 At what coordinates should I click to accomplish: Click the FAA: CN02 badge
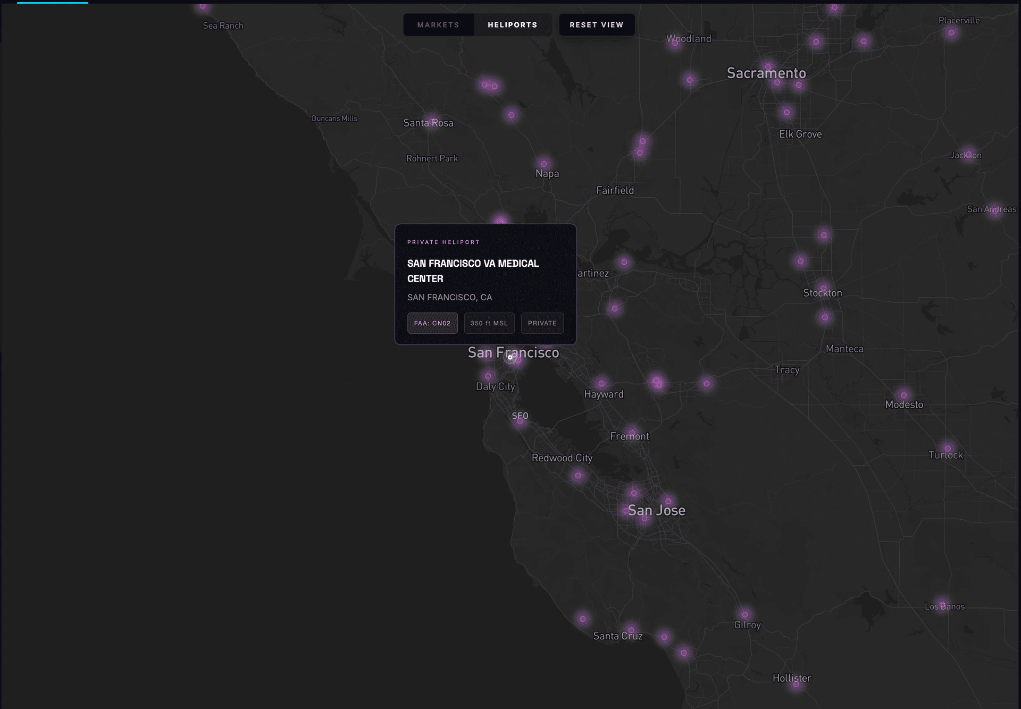click(432, 323)
